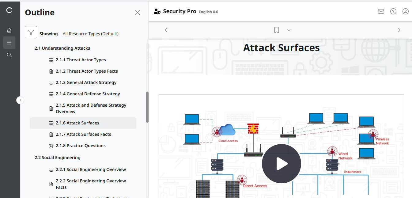Close the Outline panel
Screen dimensions: 412x198
click(137, 13)
